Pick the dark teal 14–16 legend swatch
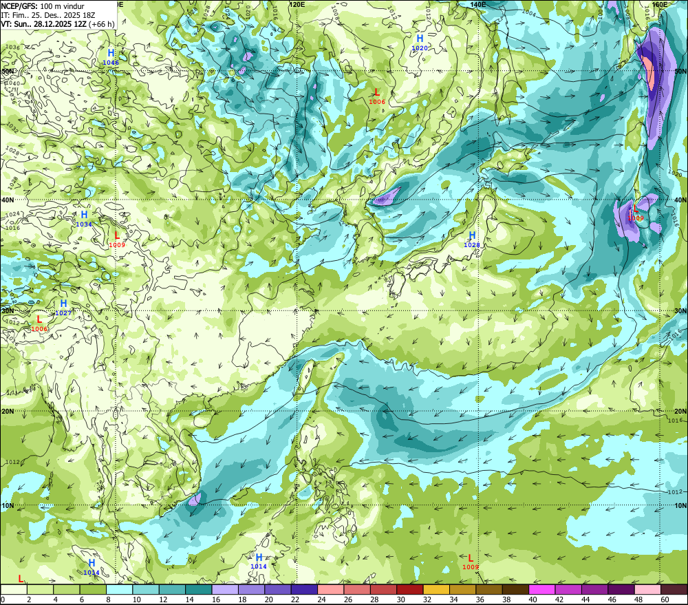The width and height of the screenshot is (688, 605). (x=199, y=590)
